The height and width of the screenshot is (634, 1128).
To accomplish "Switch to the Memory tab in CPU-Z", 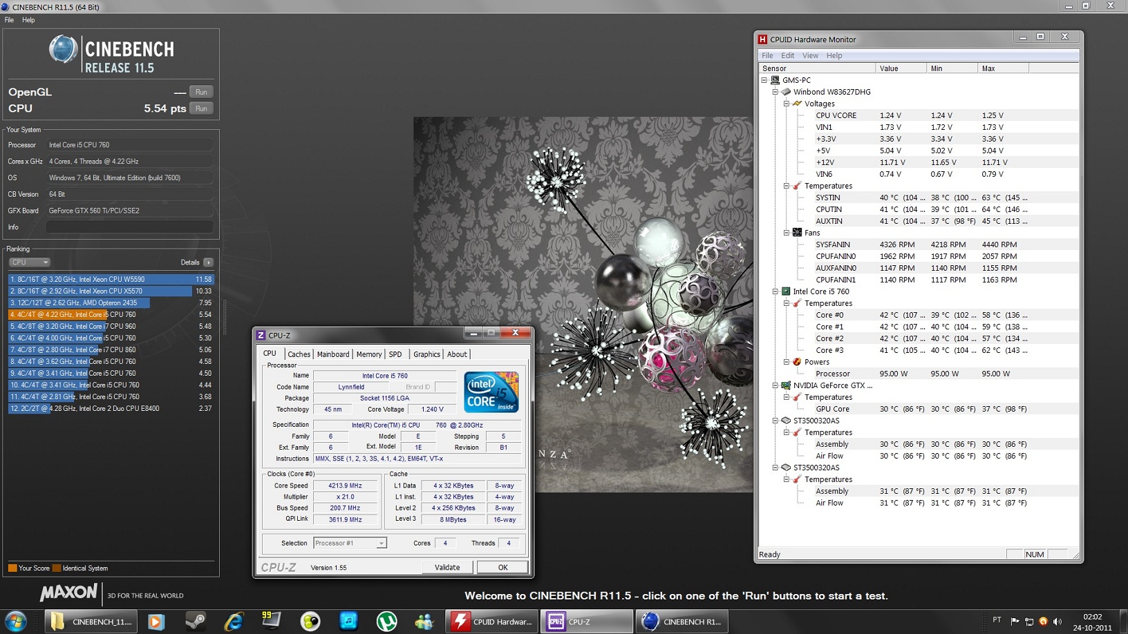I will [x=369, y=354].
